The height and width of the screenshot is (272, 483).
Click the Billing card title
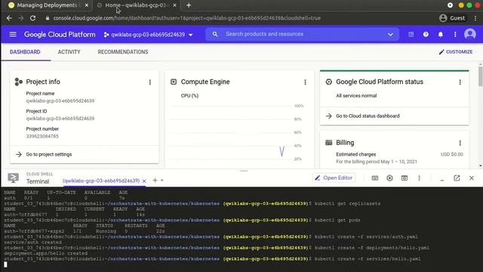[345, 143]
